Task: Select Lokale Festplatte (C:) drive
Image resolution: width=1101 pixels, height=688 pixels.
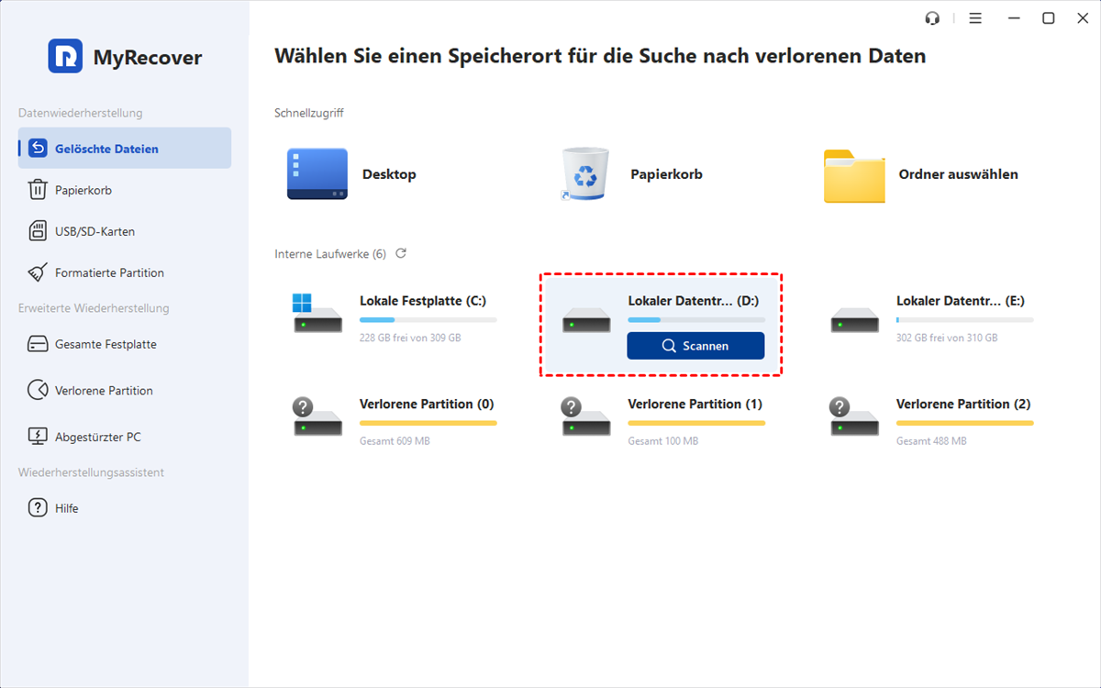Action: click(x=422, y=301)
